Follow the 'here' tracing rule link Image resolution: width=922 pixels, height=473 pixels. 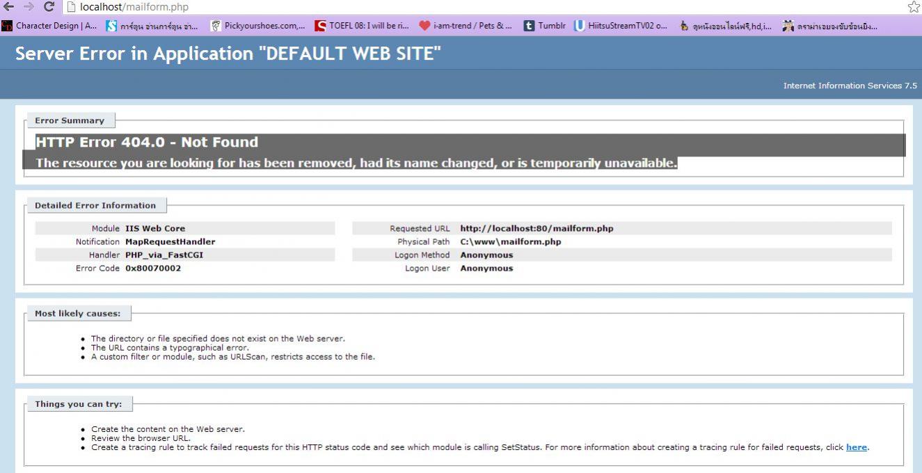tap(857, 447)
